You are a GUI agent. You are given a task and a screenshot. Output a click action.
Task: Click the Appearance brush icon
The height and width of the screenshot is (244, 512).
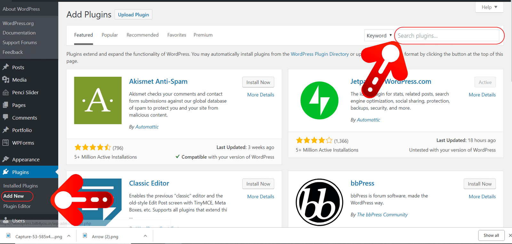pyautogui.click(x=5, y=159)
